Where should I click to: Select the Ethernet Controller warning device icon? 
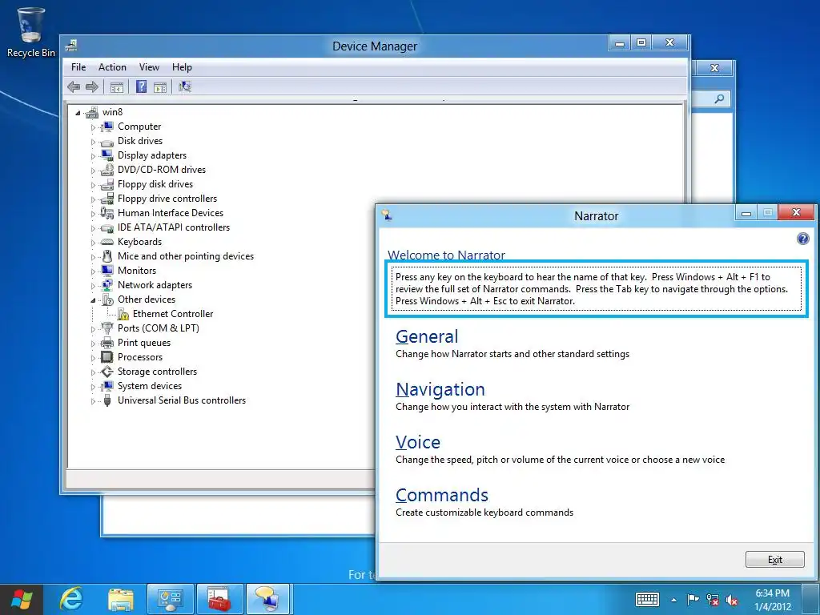tap(123, 314)
